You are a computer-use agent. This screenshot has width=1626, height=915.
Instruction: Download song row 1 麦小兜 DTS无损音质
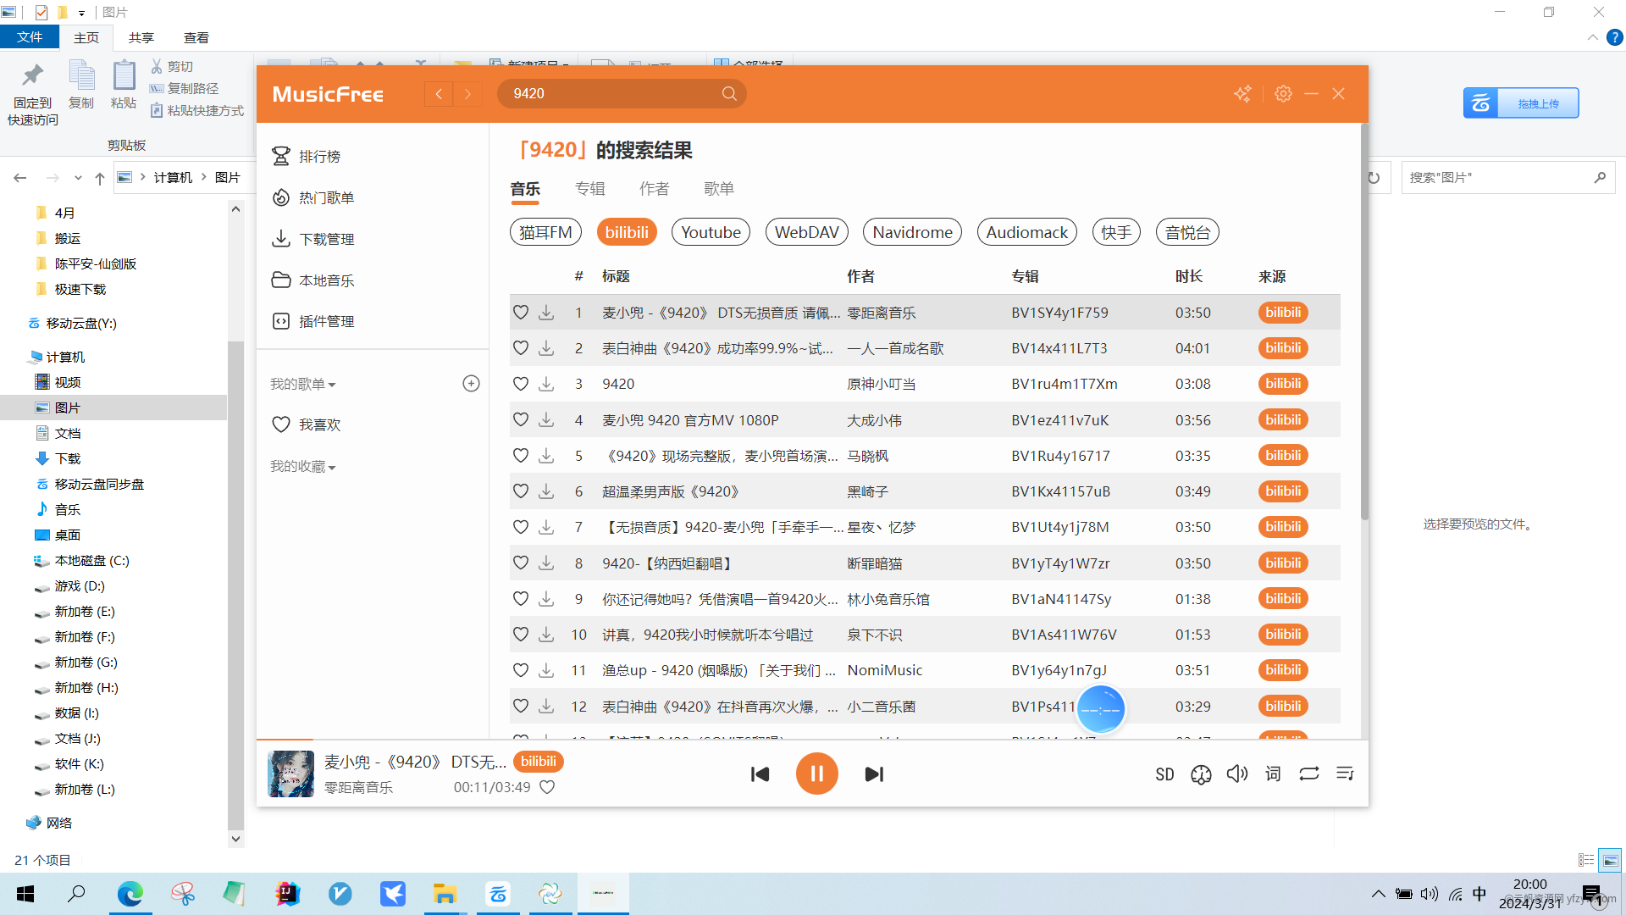point(546,313)
